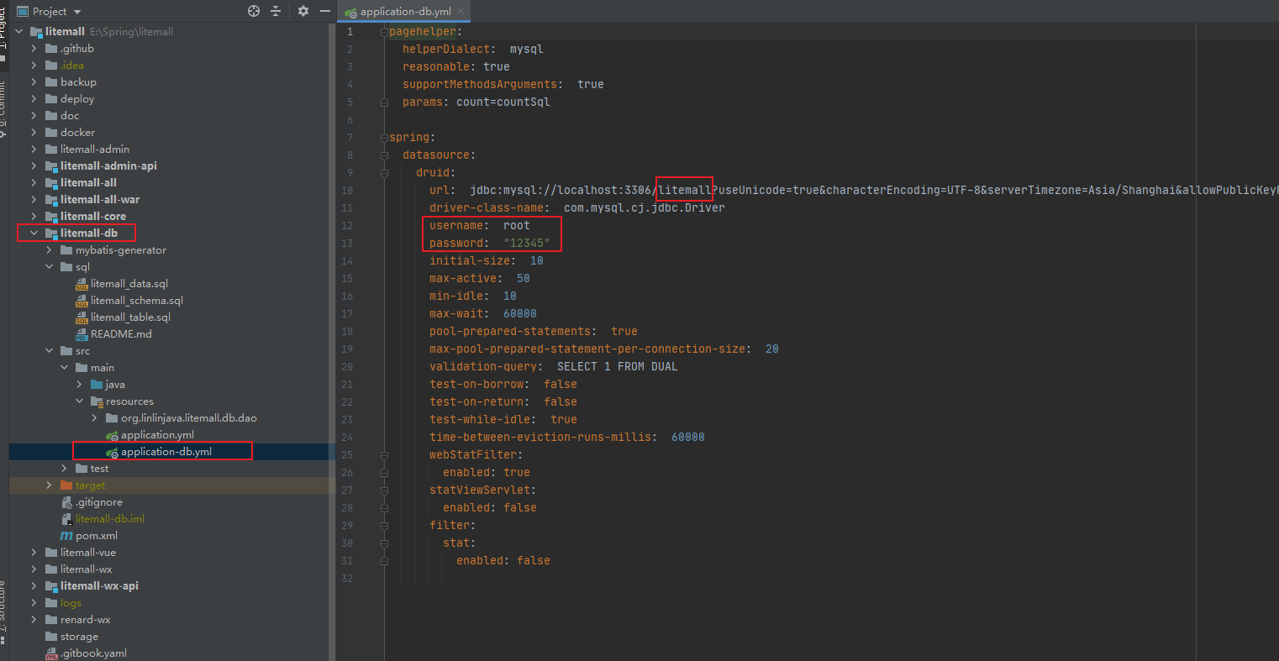Fold the spring block at line 7
Image resolution: width=1279 pixels, height=661 pixels.
384,137
